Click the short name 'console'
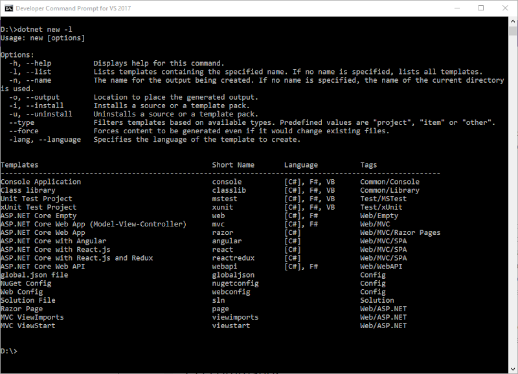Viewport: 518px width, 374px height. [x=227, y=182]
